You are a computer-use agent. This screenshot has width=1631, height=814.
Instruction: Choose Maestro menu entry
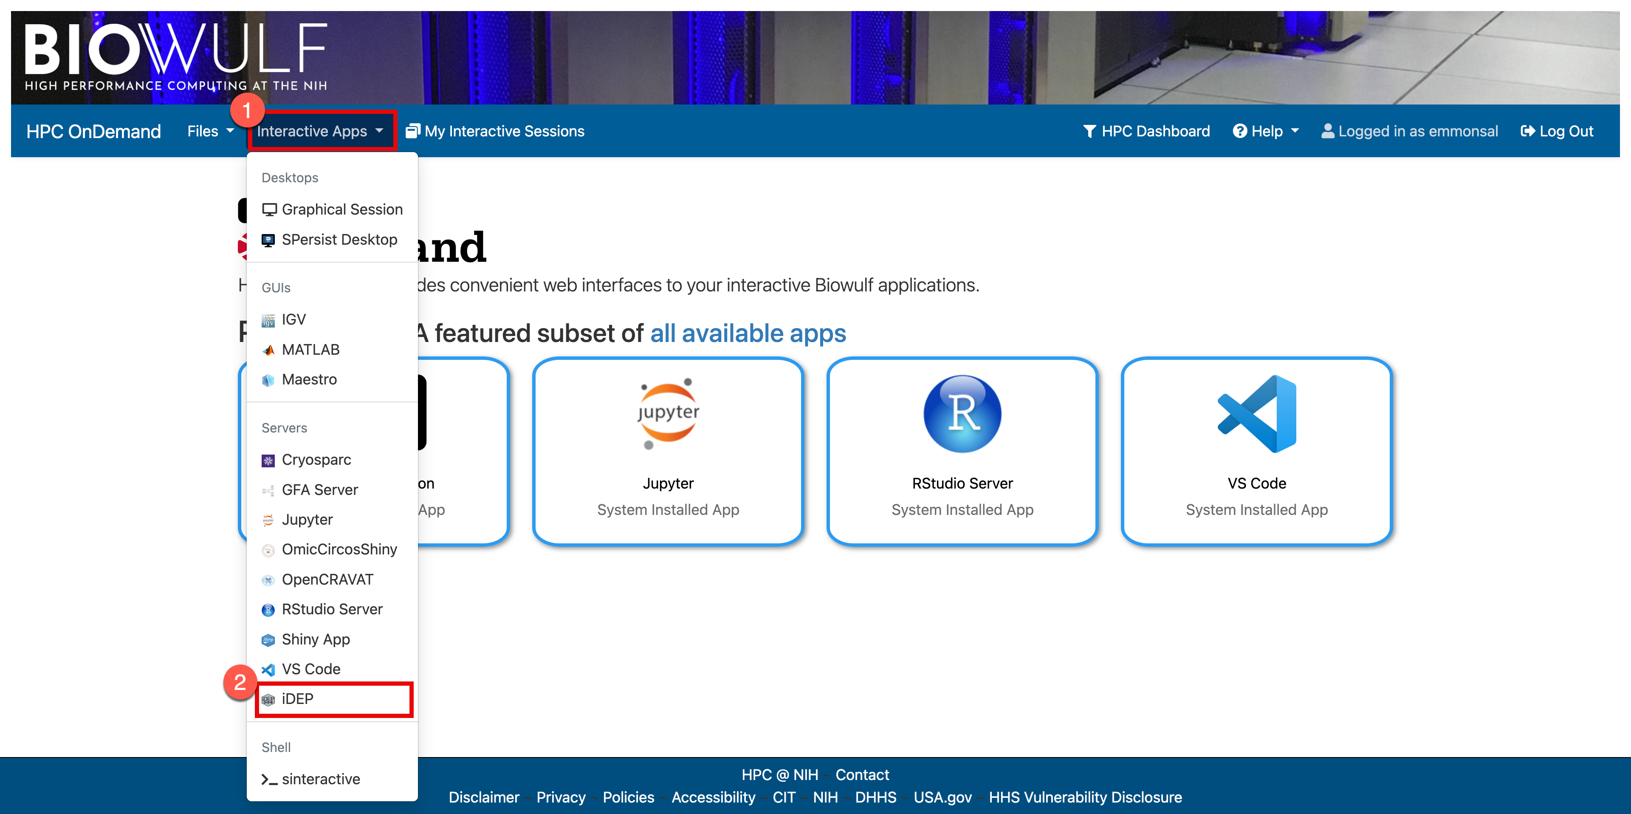click(x=333, y=380)
